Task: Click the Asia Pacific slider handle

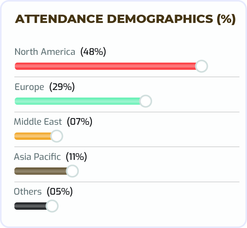Action: pos(72,171)
